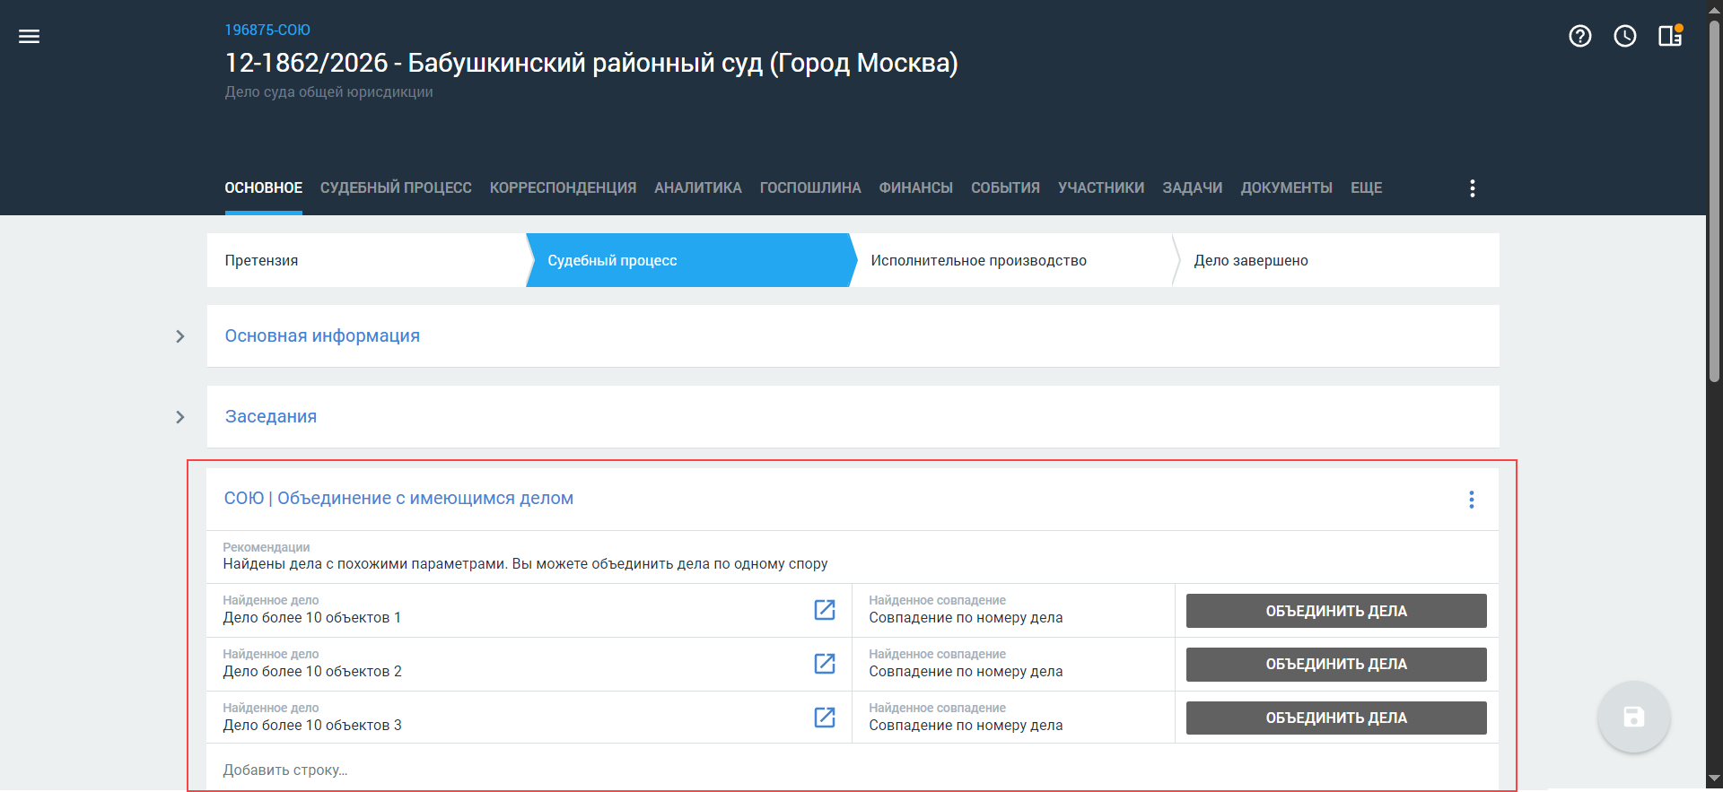Open the Основная информация section title
This screenshot has width=1723, height=792.
322,335
